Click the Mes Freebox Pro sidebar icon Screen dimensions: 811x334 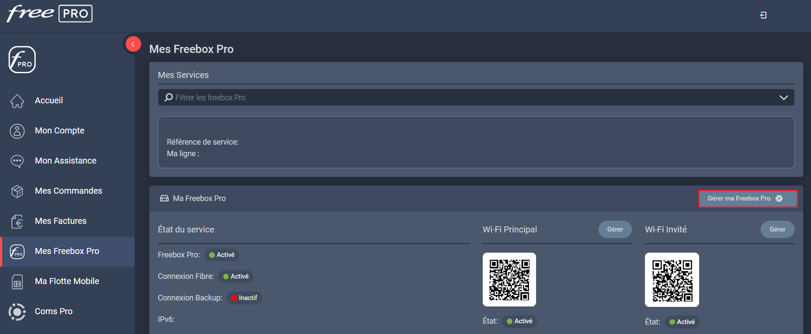[x=17, y=251]
